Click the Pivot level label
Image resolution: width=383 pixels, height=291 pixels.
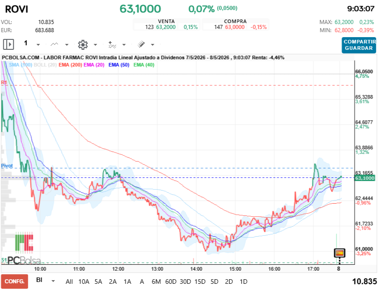(x=7, y=166)
